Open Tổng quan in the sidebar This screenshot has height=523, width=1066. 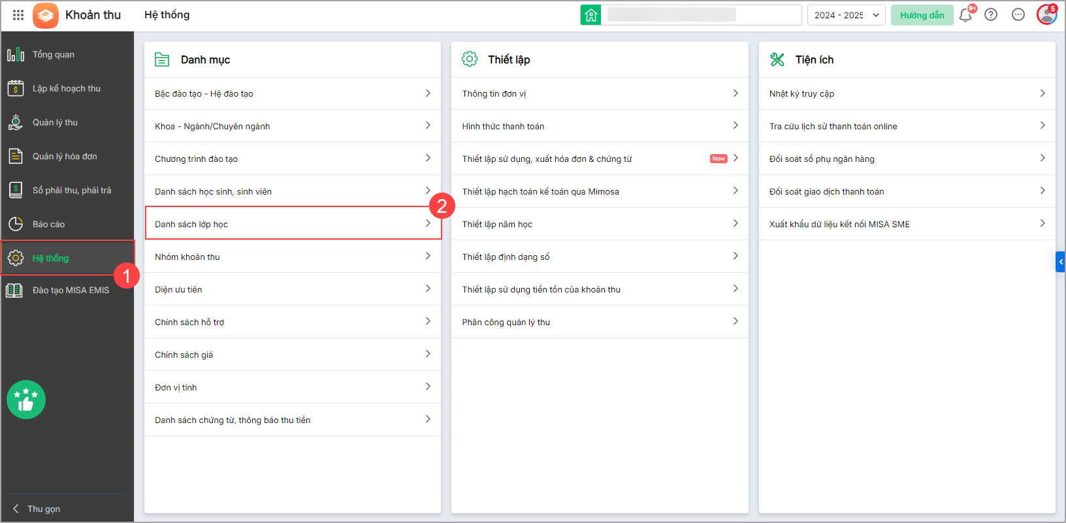[54, 55]
